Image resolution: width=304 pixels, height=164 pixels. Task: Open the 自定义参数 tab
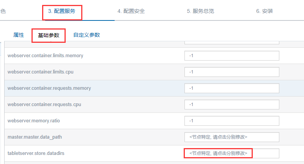[x=87, y=35]
